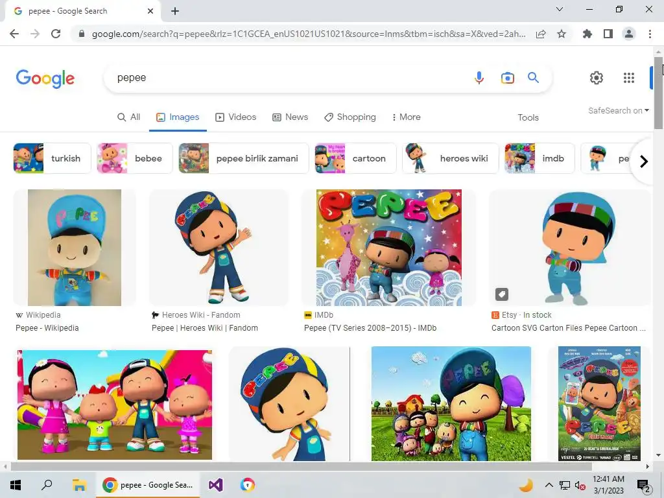Expand the More search options
The height and width of the screenshot is (498, 664).
coord(407,117)
